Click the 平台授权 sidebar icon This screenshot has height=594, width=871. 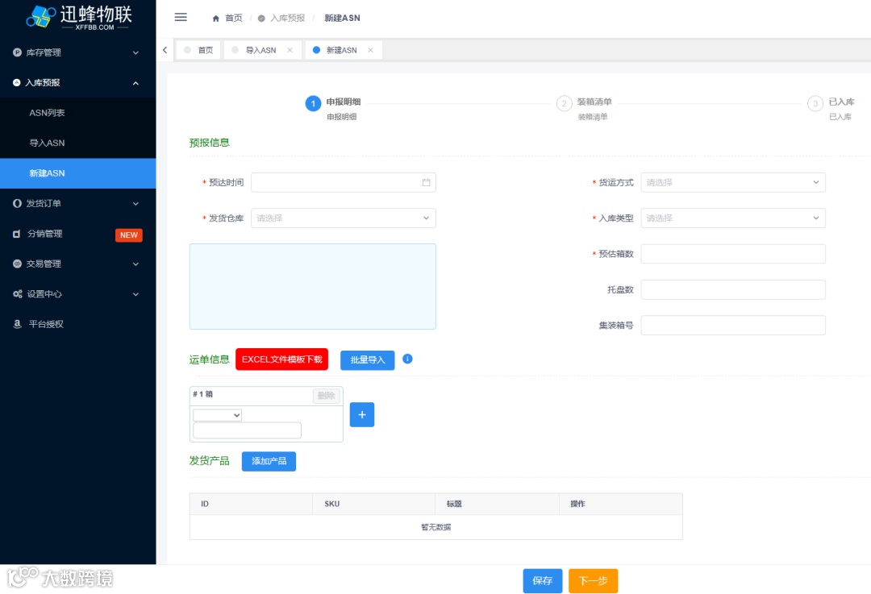pos(17,324)
